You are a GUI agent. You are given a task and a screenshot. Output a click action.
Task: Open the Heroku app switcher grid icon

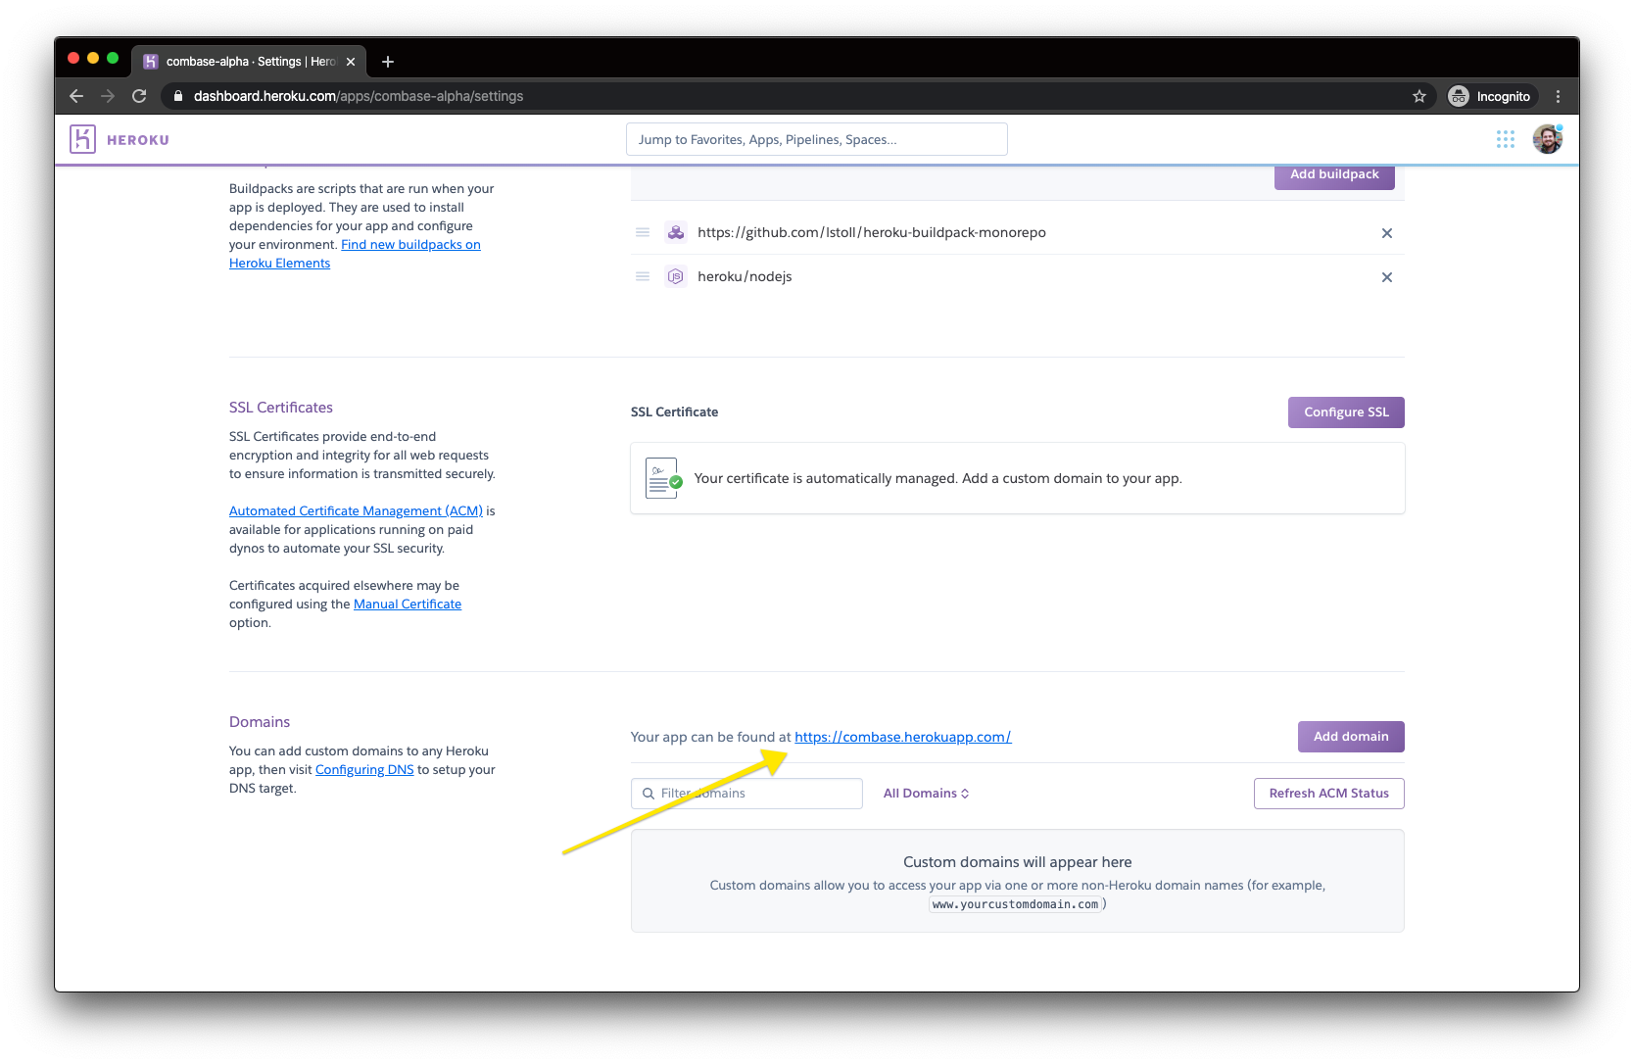tap(1506, 139)
